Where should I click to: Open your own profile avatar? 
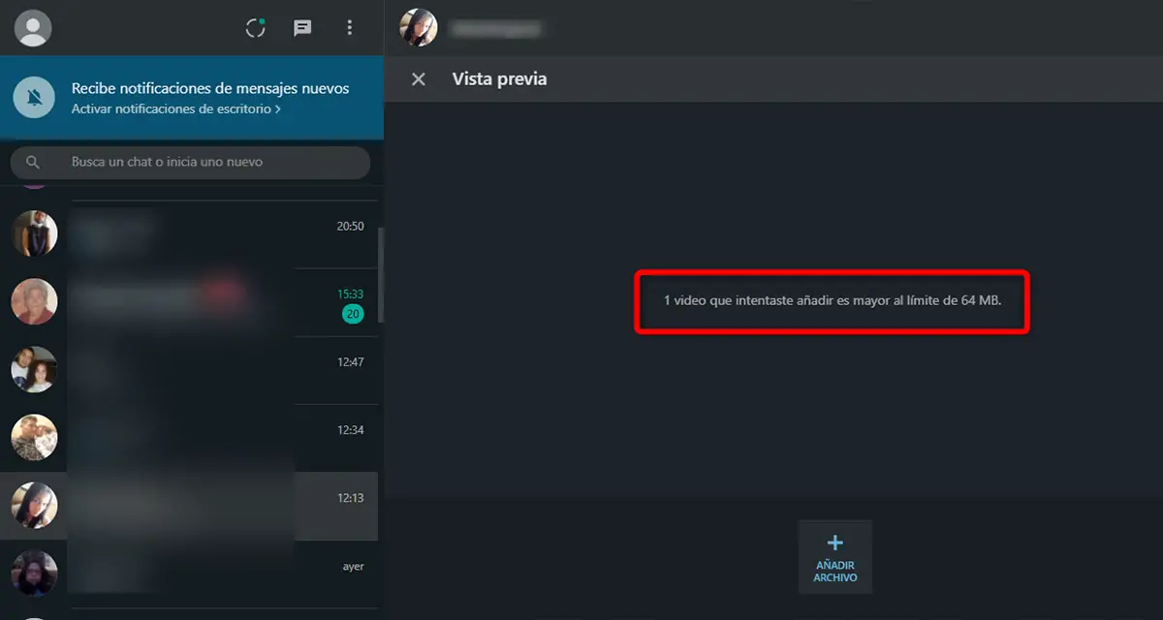33,27
